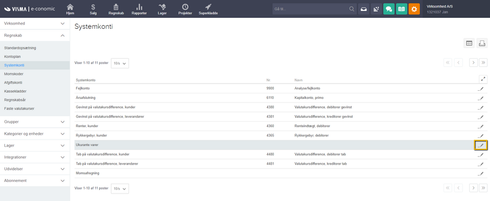The image size is (490, 201).
Task: Open the bottom 10/s page size dropdown
Action: 120,189
